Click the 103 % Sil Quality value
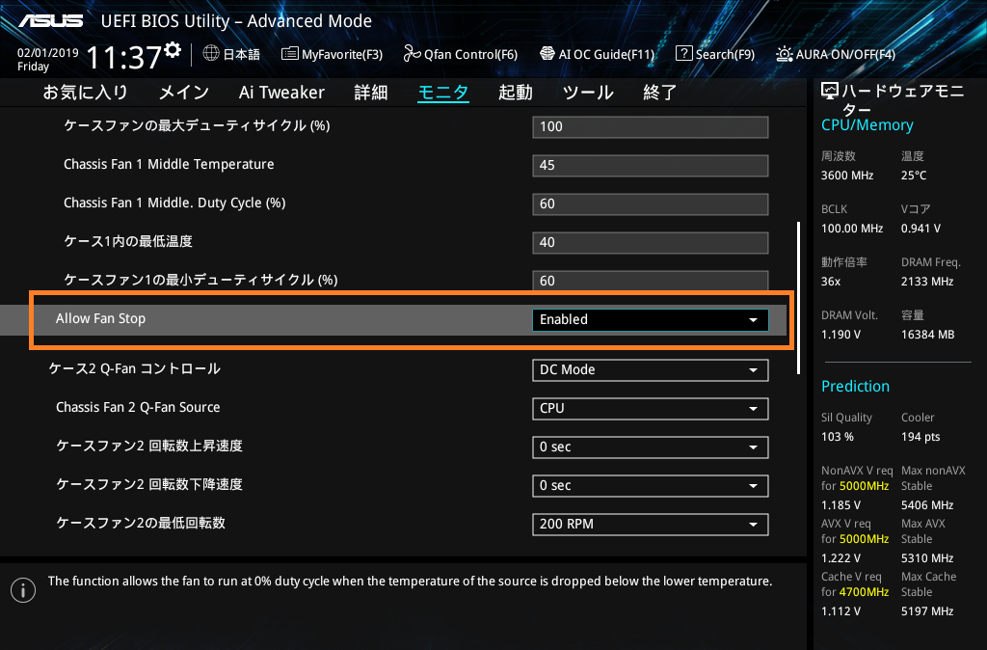Screen dimensions: 987x650 [x=838, y=437]
